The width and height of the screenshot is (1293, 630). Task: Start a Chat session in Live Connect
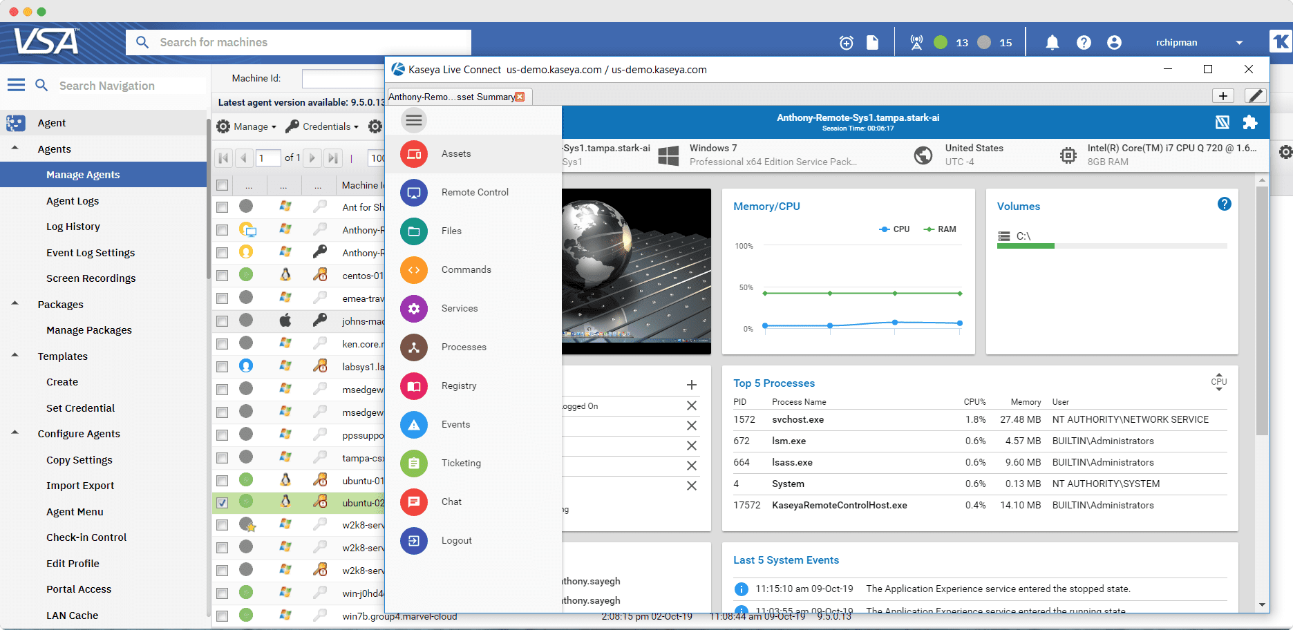point(451,502)
